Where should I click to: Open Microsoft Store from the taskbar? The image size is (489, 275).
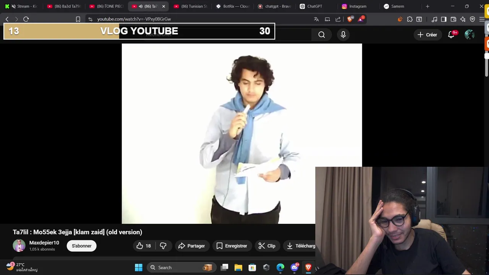pos(252,267)
